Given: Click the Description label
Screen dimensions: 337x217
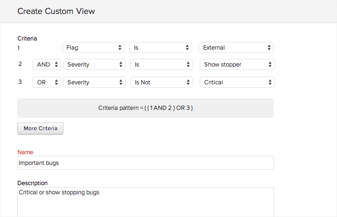Looking at the screenshot, I should (x=32, y=183).
